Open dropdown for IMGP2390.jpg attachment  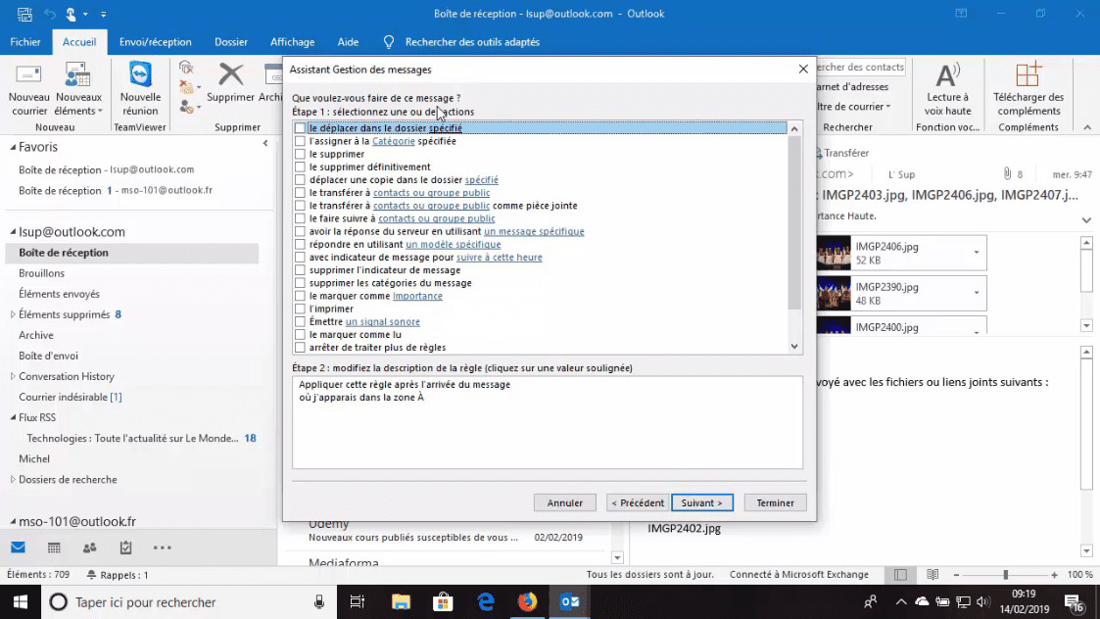pyautogui.click(x=976, y=293)
